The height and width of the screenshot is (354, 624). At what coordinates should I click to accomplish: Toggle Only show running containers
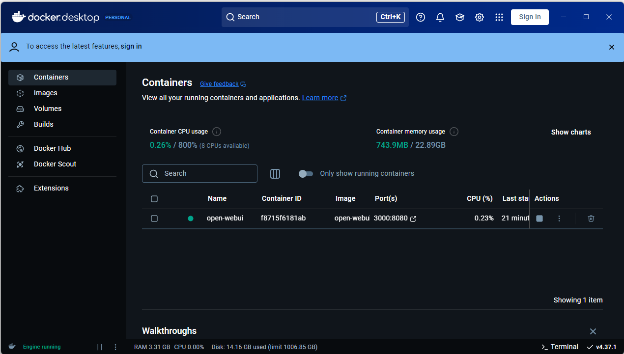(306, 174)
